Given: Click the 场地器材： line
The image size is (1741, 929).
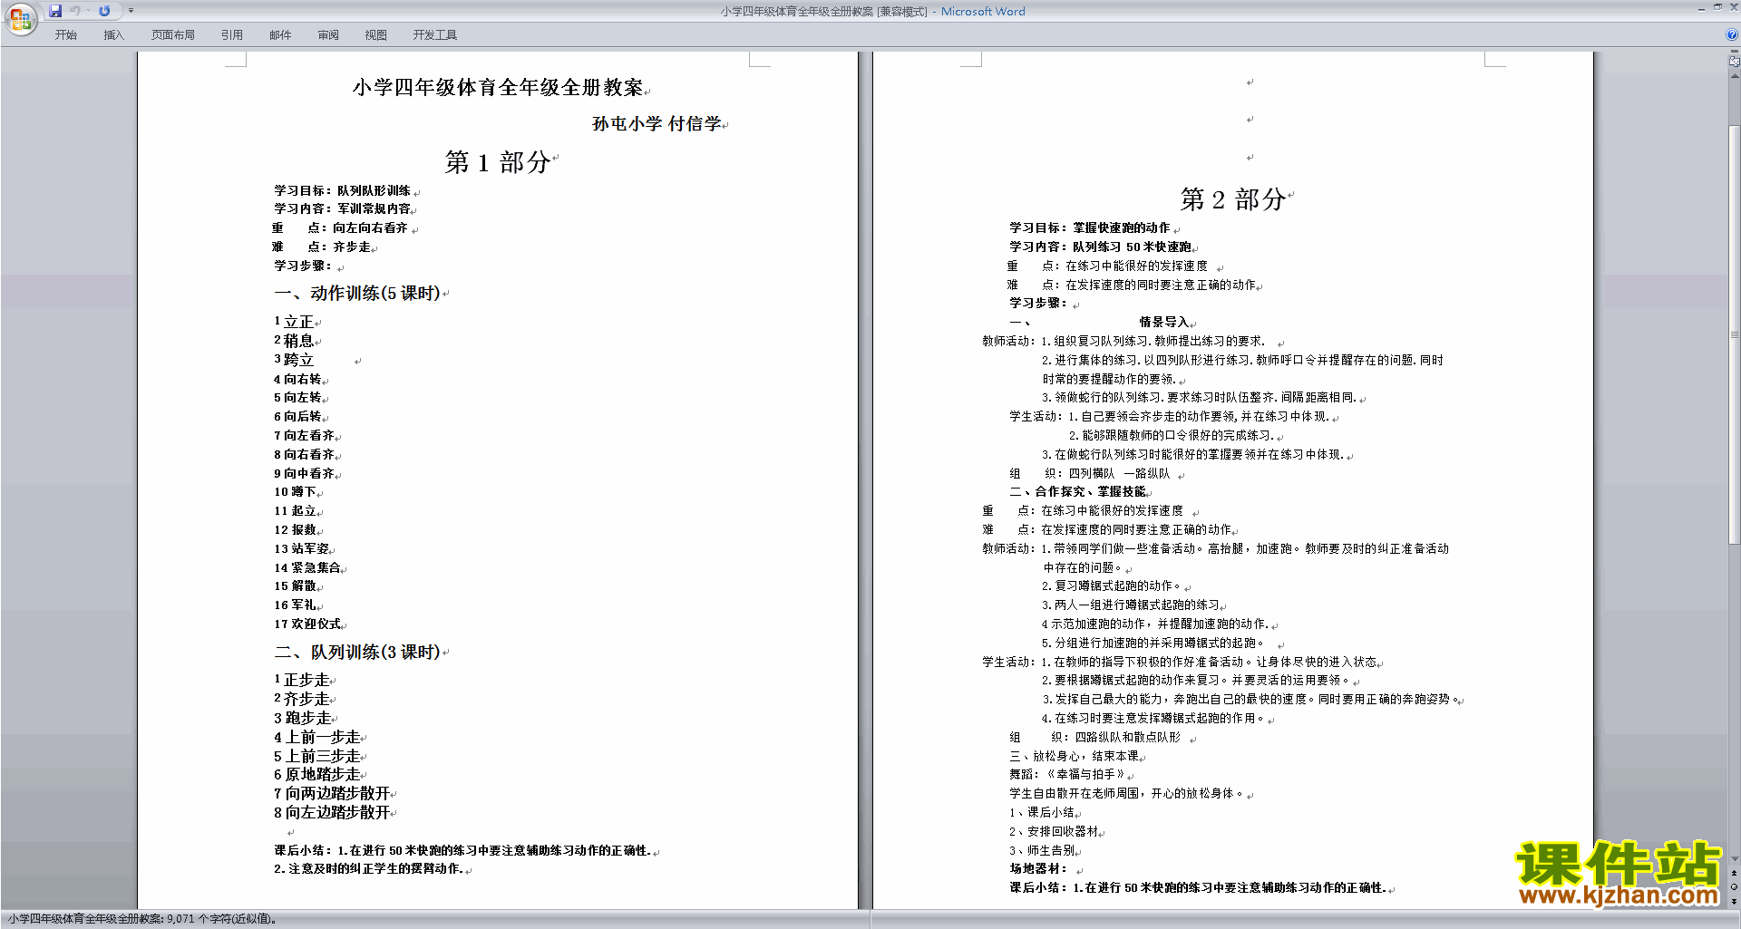Looking at the screenshot, I should point(1038,869).
